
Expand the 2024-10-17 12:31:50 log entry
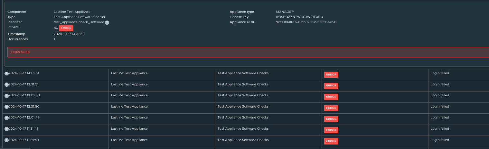tap(6, 107)
